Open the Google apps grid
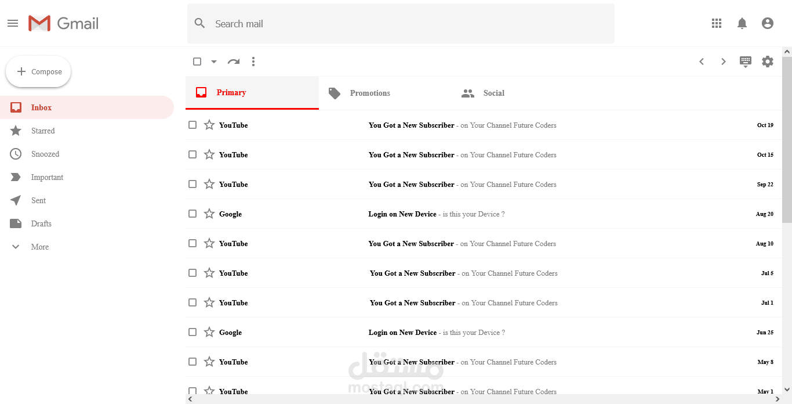Viewport: 792px width, 404px height. 717,23
